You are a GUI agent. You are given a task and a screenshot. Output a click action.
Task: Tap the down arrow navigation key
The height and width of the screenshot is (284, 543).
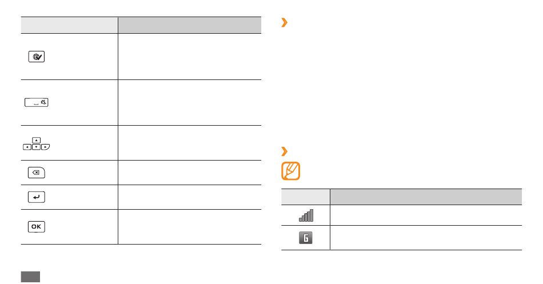[37, 147]
